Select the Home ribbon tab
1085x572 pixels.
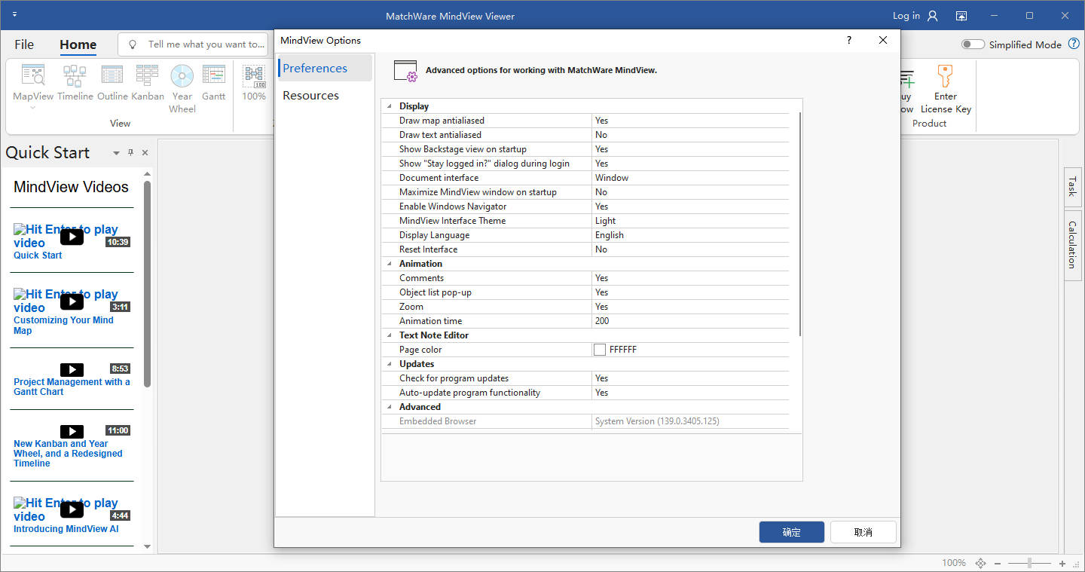coord(78,44)
